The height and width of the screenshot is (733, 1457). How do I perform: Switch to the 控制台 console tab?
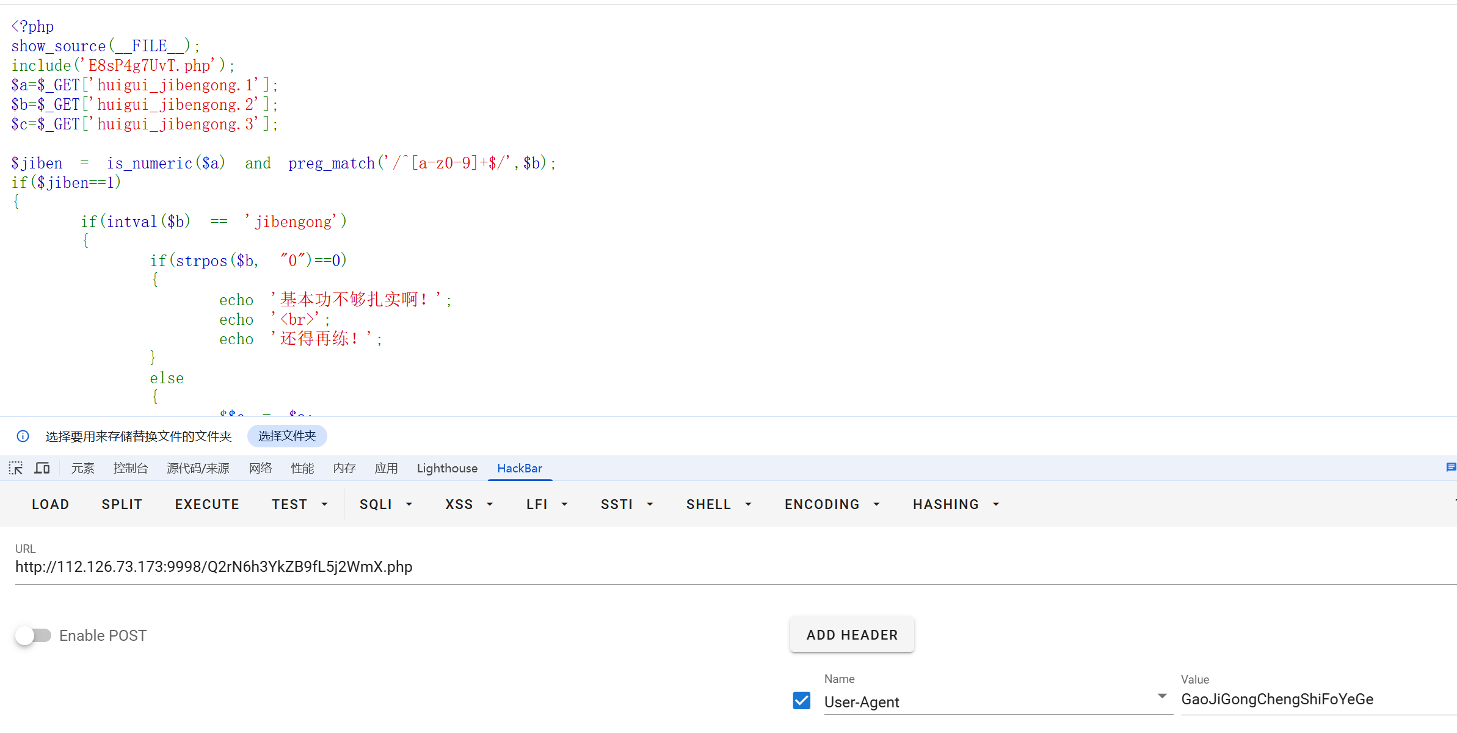coord(131,468)
